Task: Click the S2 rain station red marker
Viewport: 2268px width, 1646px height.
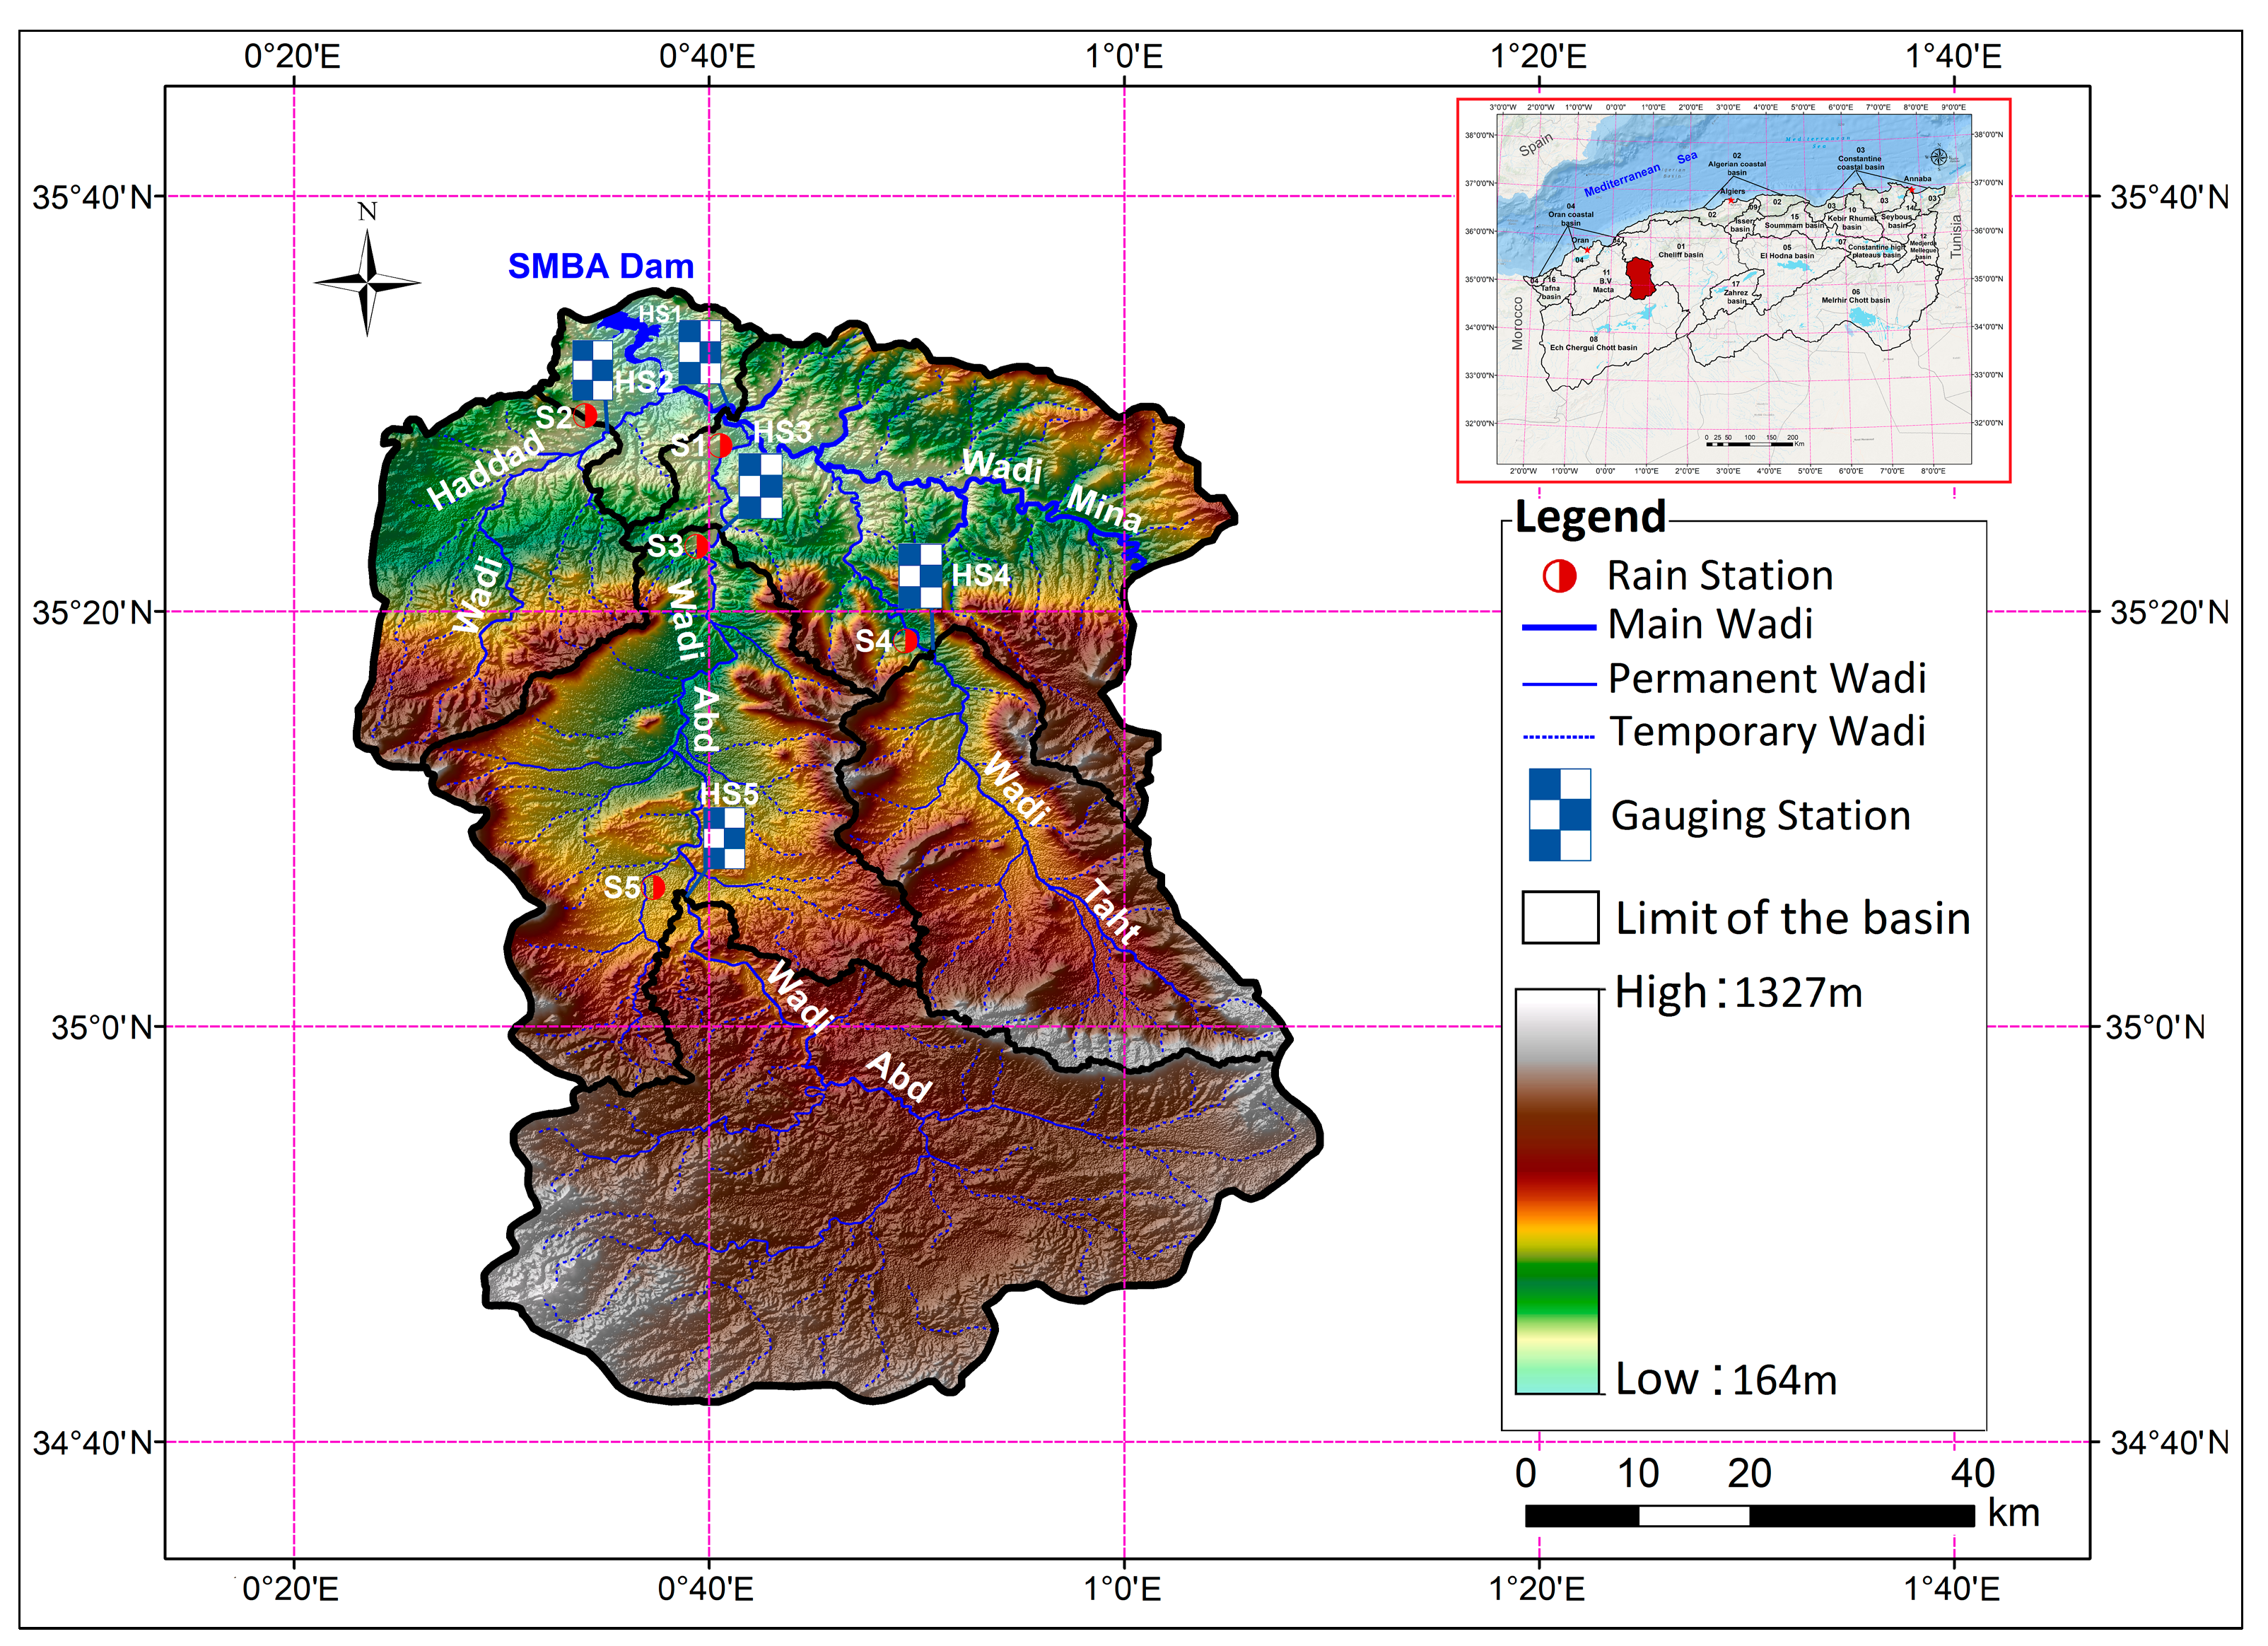Action: click(x=586, y=415)
